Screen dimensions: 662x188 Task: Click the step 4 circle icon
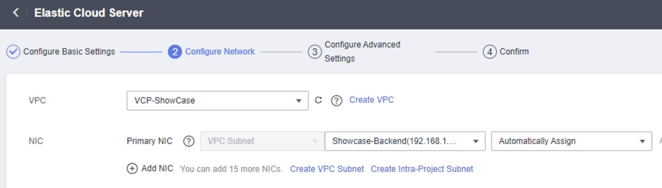click(490, 52)
